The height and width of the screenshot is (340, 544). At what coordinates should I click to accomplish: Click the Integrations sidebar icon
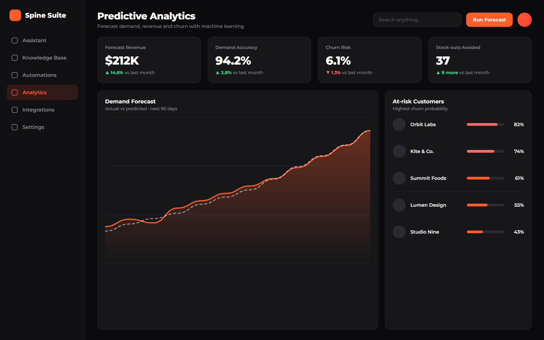15,110
